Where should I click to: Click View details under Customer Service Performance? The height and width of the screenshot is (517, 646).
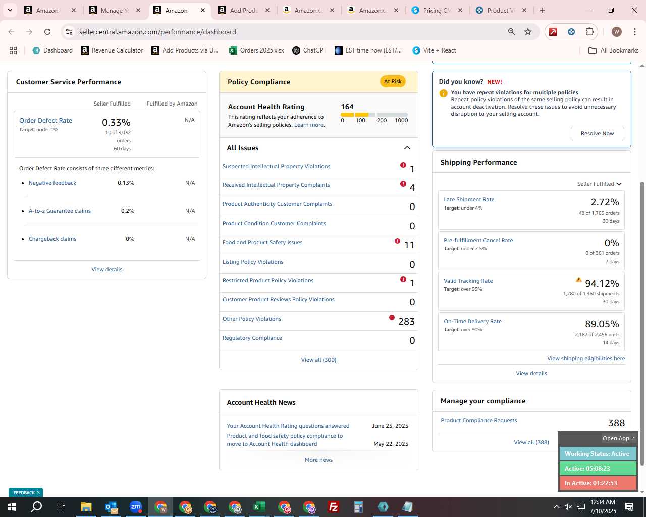(x=107, y=269)
